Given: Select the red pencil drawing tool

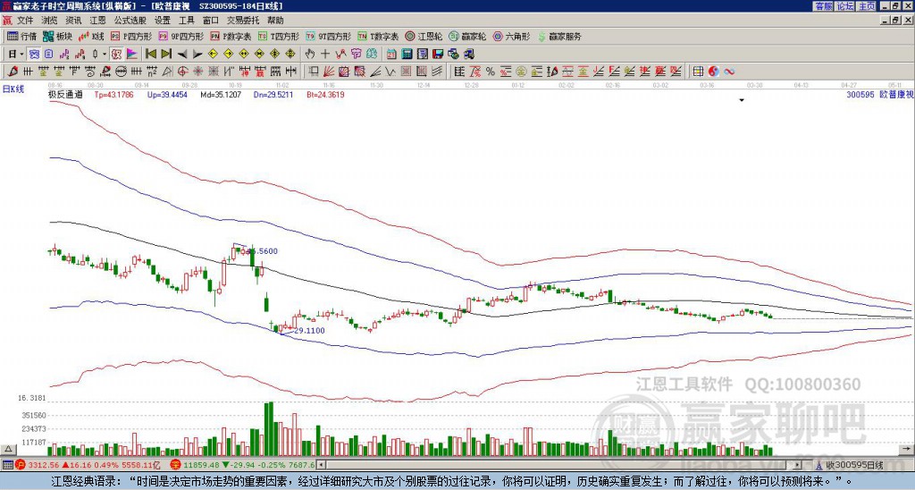Looking at the screenshot, I should point(13,72).
